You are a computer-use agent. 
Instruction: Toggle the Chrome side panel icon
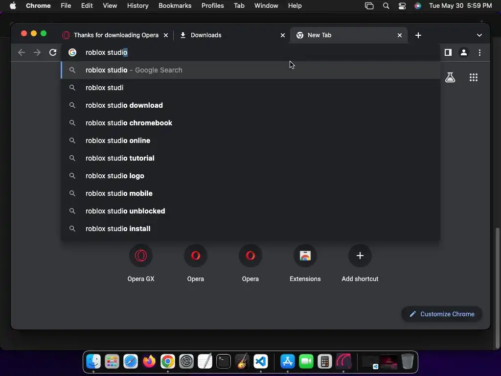[x=448, y=52]
